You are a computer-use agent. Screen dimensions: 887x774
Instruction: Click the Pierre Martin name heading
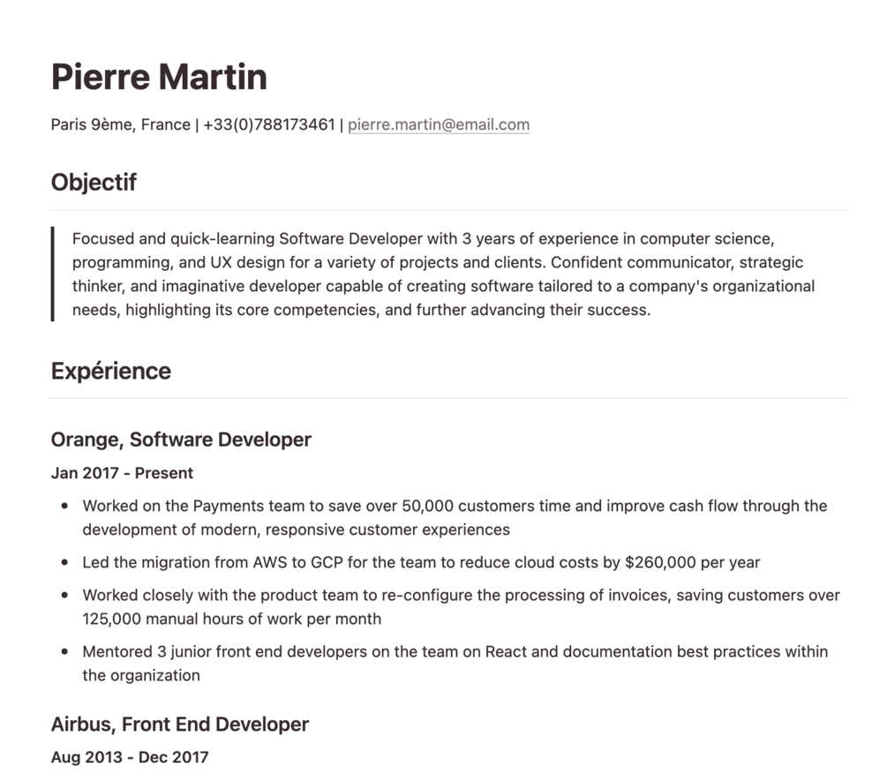(x=159, y=77)
